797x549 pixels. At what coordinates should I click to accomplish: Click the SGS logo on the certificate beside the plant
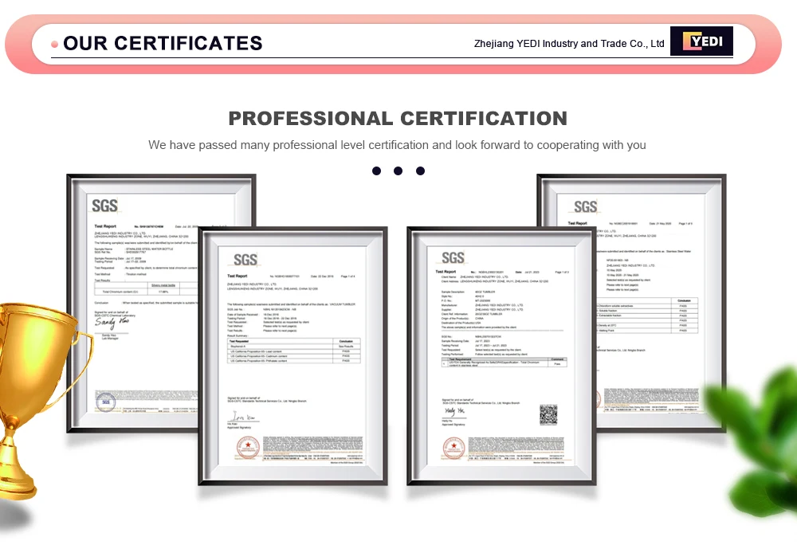tap(586, 206)
